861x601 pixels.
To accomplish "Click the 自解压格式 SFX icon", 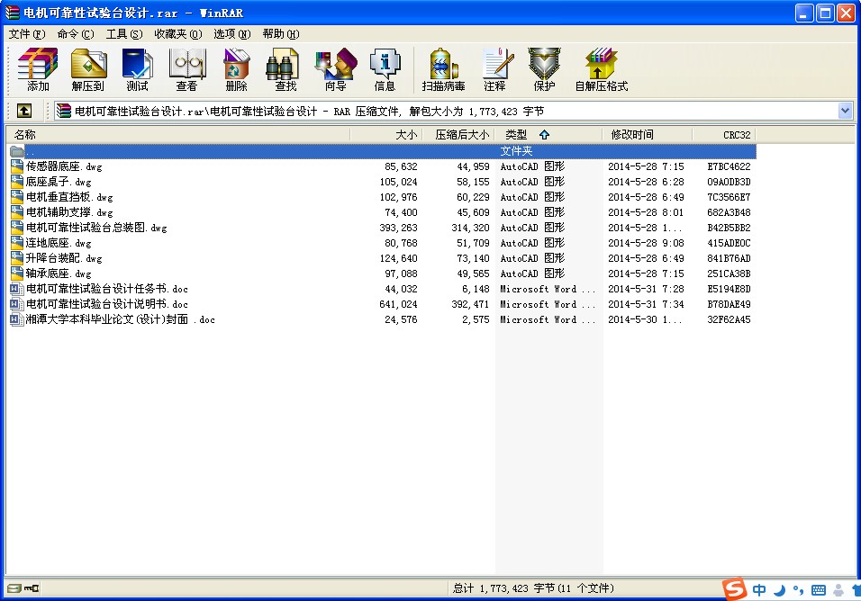I will (x=601, y=69).
